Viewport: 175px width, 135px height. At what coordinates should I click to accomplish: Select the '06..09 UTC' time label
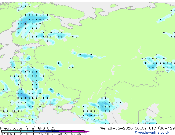click(145, 128)
